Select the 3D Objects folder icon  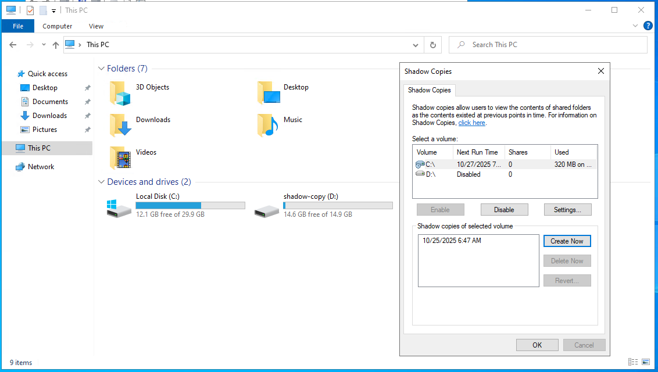[x=120, y=93]
